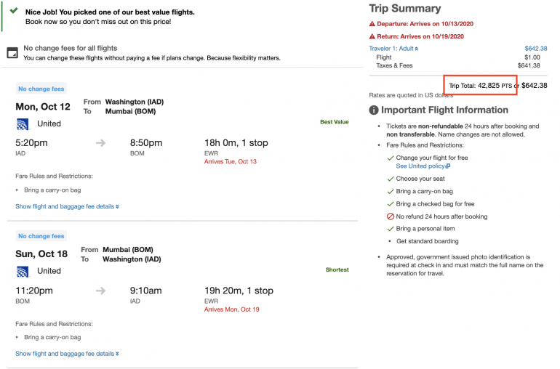Expand flight and baggage details for Oct 12
Screen dimensions: 560x369
click(x=67, y=206)
